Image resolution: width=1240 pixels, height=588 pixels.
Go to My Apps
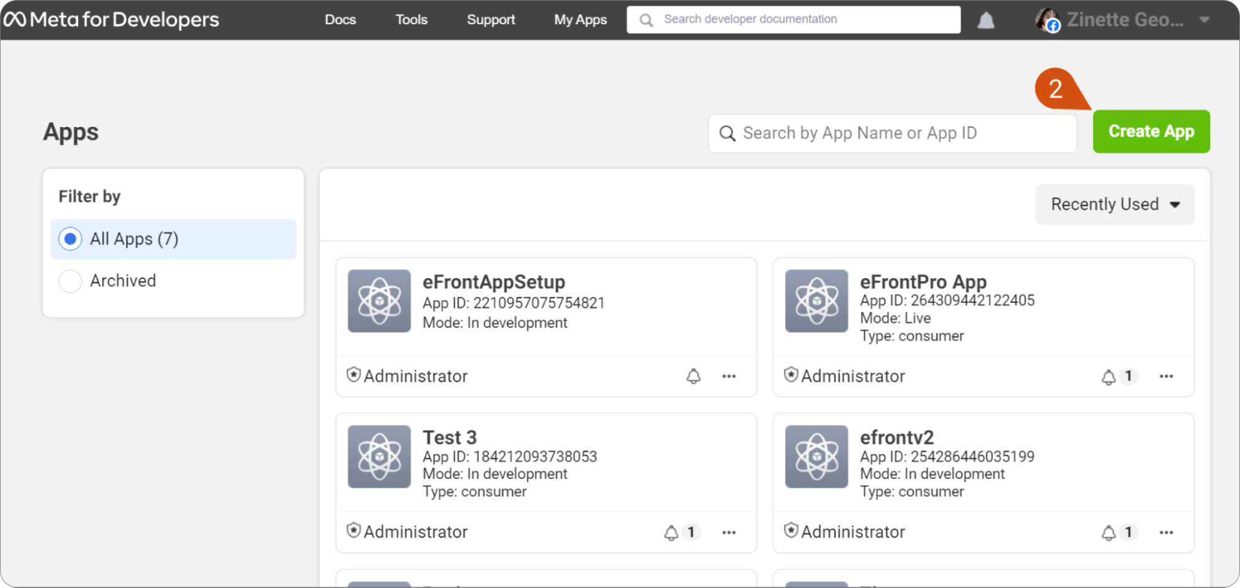tap(581, 20)
